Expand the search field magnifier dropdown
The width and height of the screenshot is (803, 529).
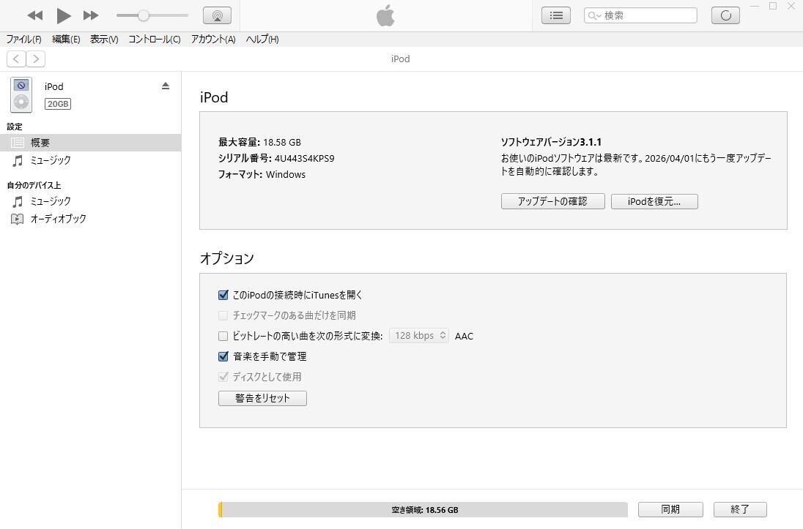[595, 15]
